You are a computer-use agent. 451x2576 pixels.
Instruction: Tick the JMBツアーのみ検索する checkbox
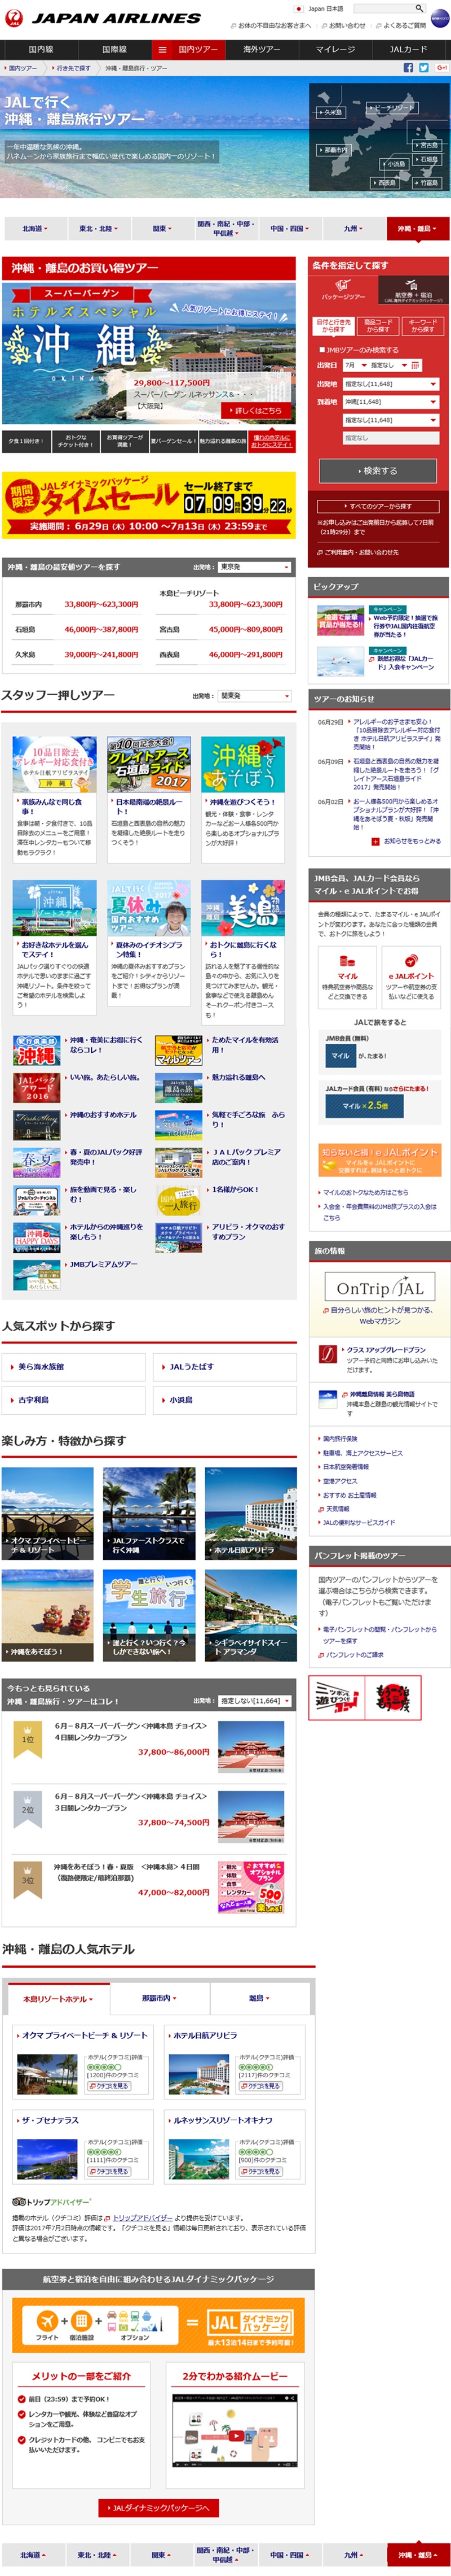tap(321, 350)
